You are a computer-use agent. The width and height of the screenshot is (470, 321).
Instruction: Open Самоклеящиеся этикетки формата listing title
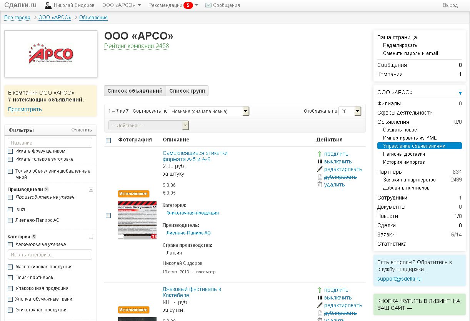pyautogui.click(x=195, y=156)
